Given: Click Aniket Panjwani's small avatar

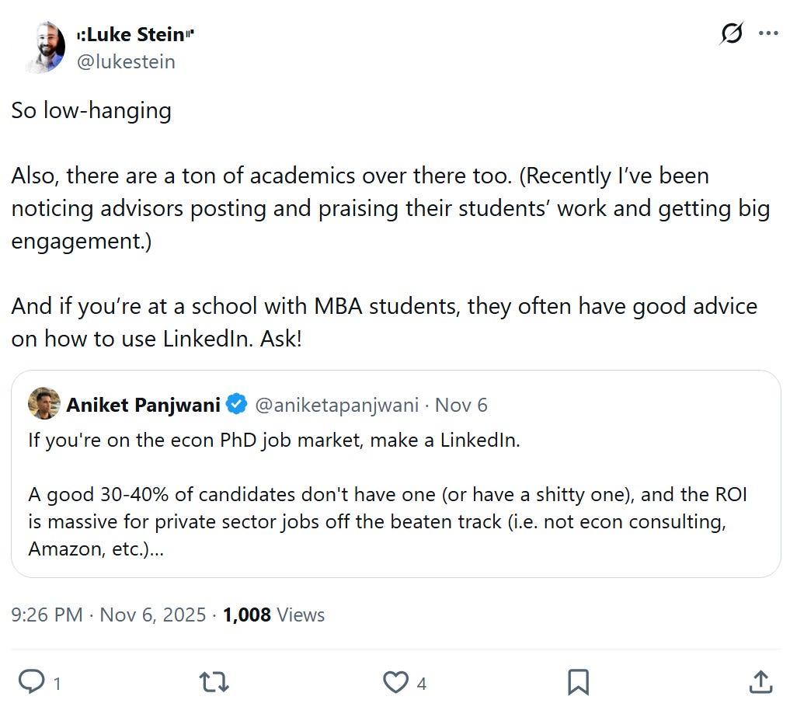Looking at the screenshot, I should point(44,404).
